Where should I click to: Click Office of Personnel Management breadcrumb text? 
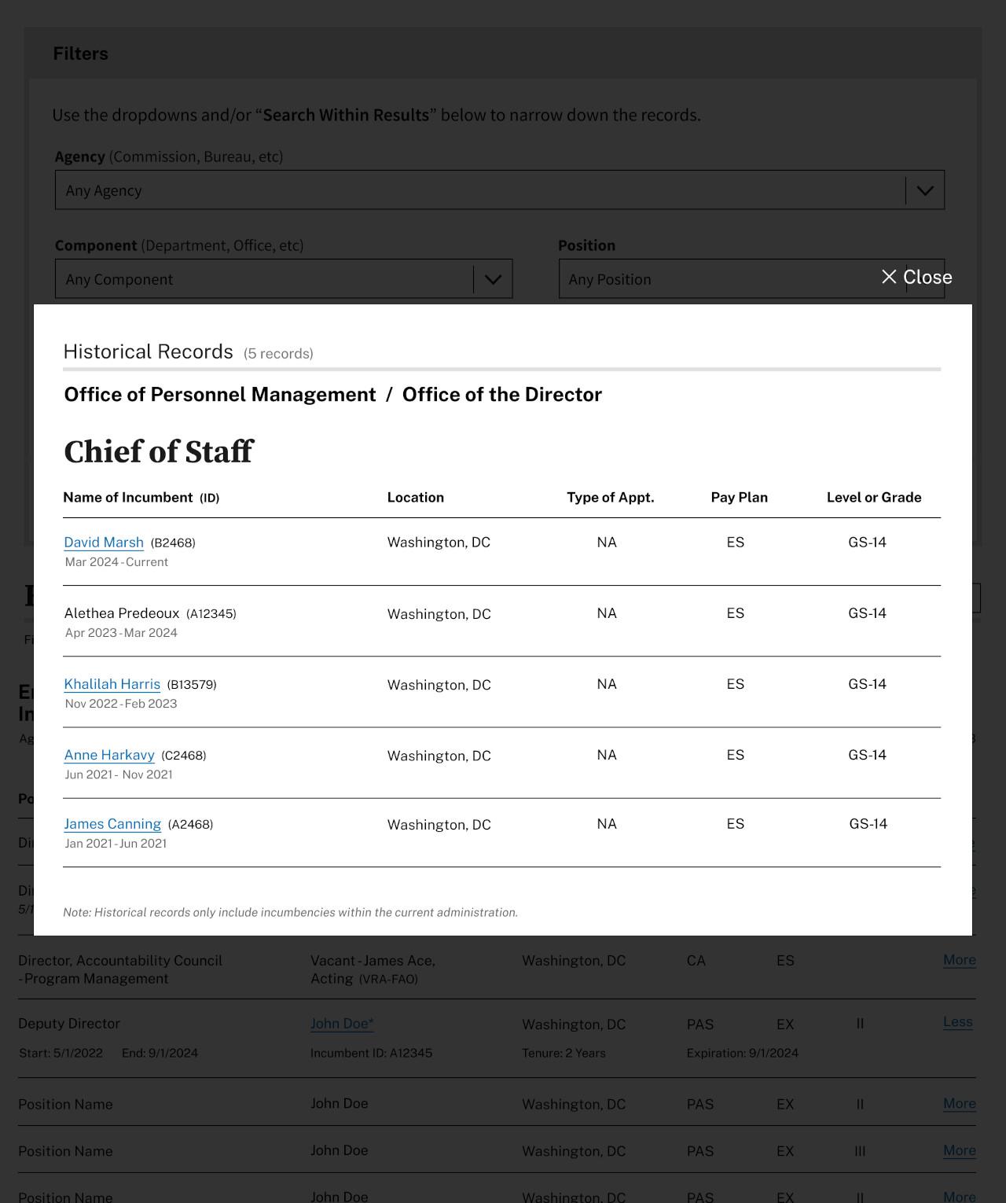tap(220, 395)
